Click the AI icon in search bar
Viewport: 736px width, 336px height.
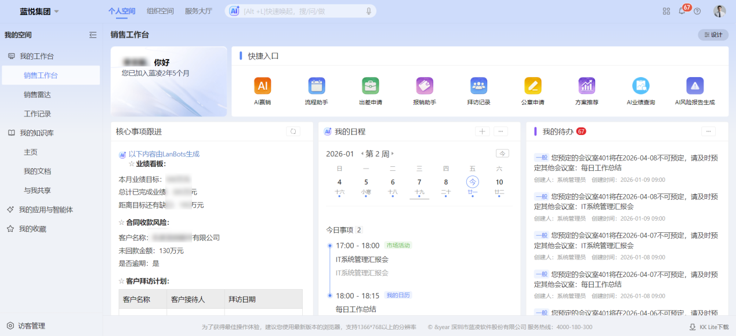pyautogui.click(x=234, y=11)
